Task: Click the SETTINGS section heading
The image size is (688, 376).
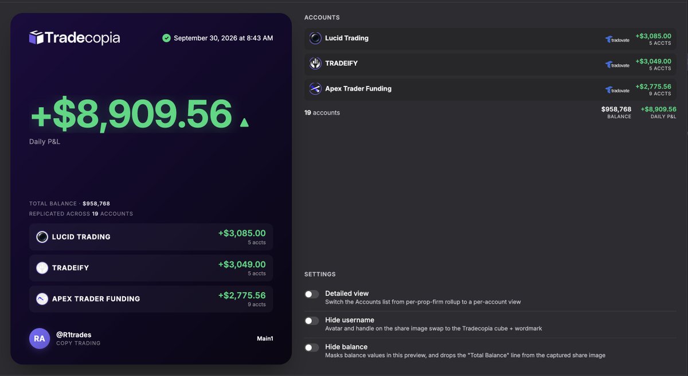Action: 320,275
